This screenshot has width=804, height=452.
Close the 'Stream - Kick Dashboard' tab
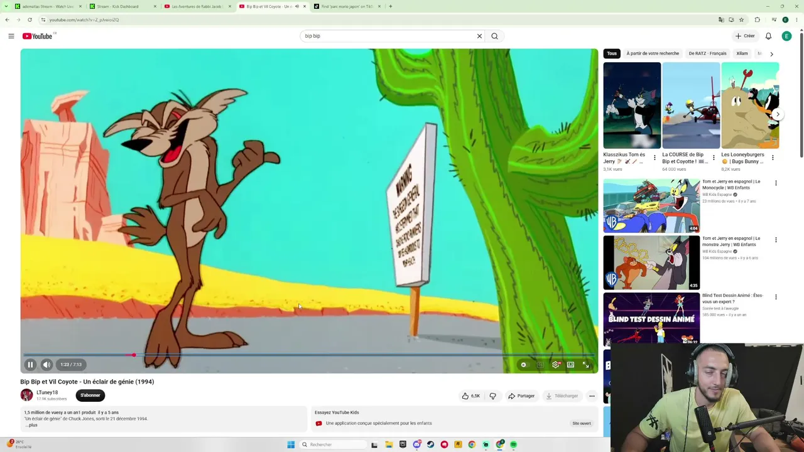click(x=155, y=6)
